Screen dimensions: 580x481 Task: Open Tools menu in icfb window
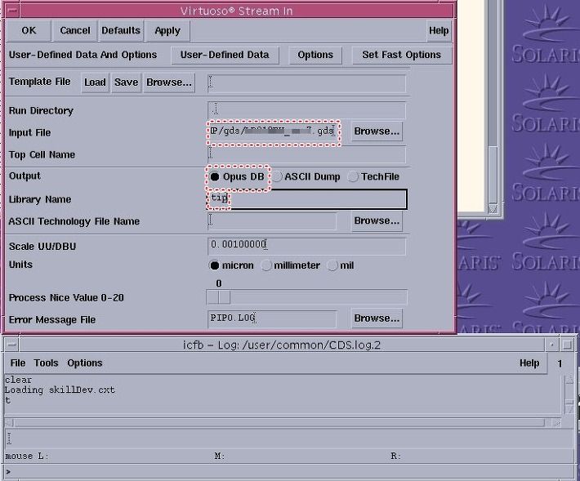point(46,363)
